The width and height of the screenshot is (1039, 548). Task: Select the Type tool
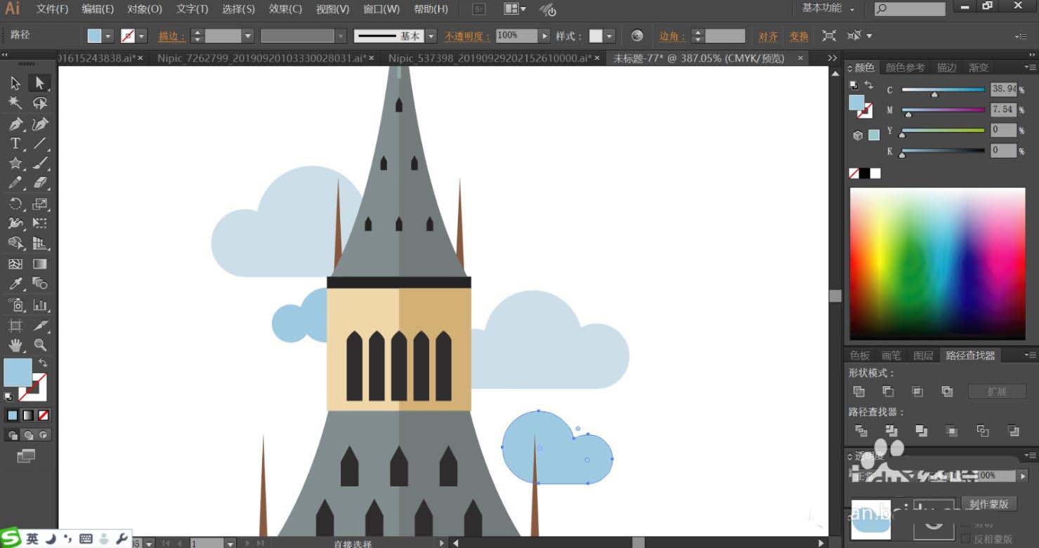[x=15, y=144]
